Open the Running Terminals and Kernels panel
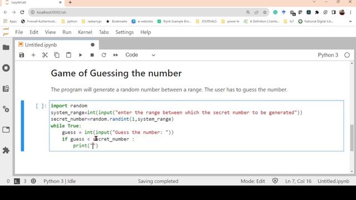This screenshot has height=200, width=356. (x=6, y=68)
